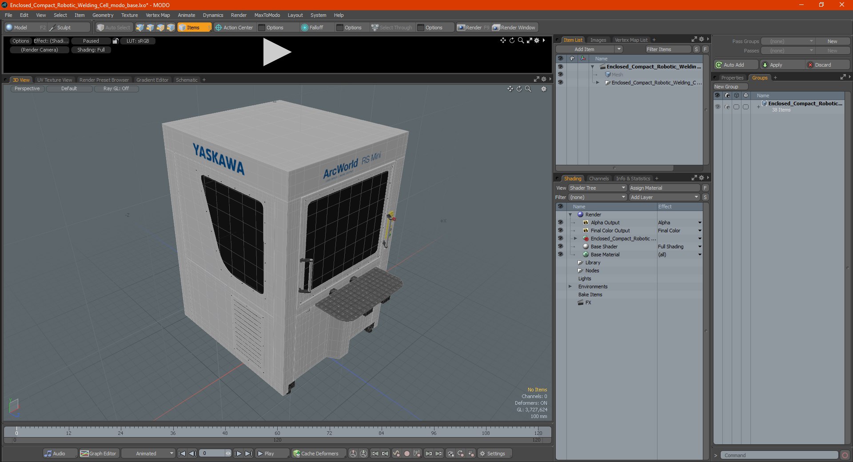Click the Assign Material button

click(x=665, y=188)
